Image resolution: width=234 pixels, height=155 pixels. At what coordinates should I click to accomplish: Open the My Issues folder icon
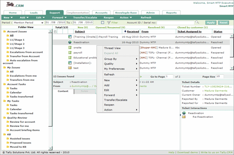click(5, 67)
